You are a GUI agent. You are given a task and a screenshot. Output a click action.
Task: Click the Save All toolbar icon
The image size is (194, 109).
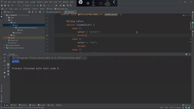5,5
